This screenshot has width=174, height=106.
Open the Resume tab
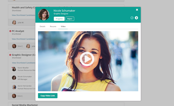click(x=53, y=26)
